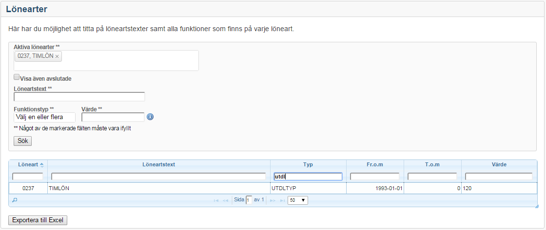Click the Löneart column sort arrow

[x=42, y=165]
